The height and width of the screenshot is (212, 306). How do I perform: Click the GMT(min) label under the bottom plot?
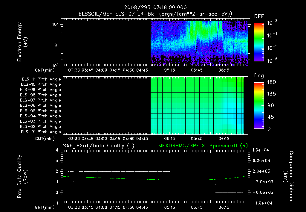pyautogui.click(x=45, y=207)
